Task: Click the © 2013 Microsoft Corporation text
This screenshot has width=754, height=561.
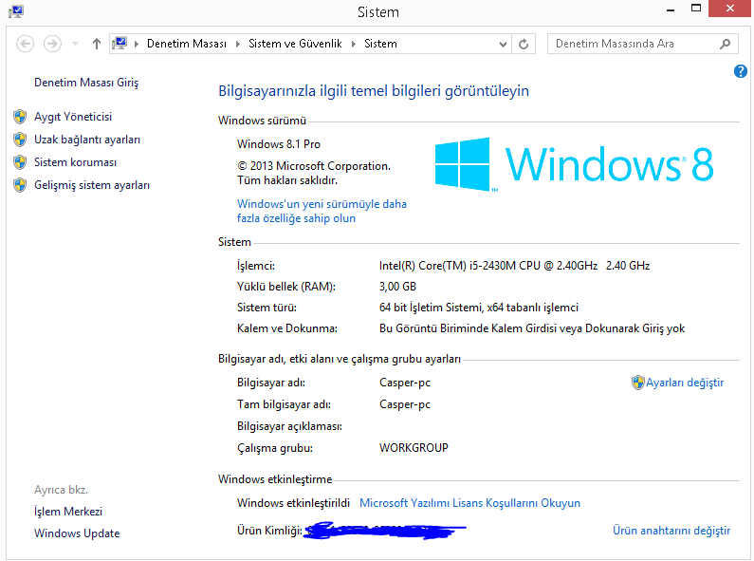Action: (314, 166)
